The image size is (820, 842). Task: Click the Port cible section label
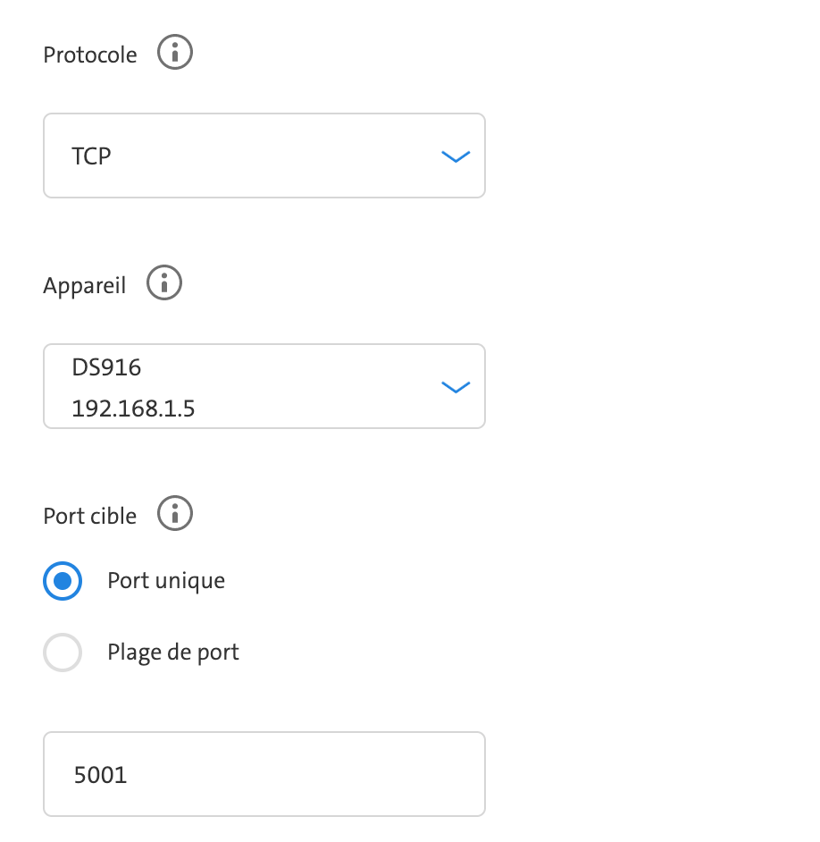click(90, 516)
